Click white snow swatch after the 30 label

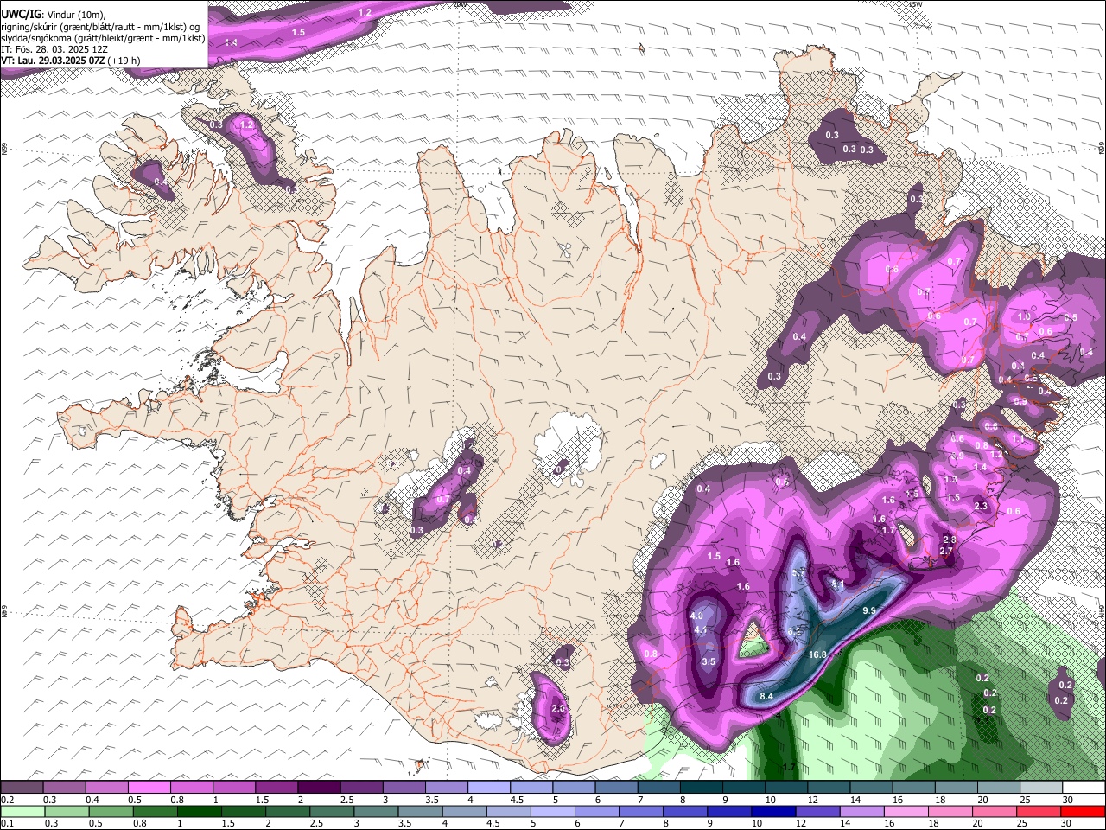point(1084,788)
